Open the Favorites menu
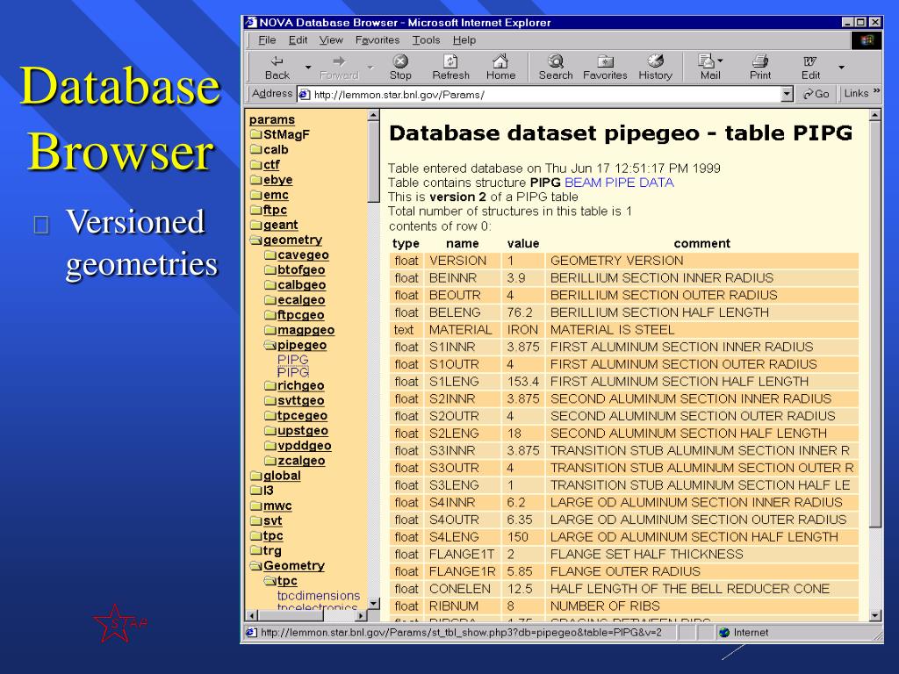This screenshot has height=674, width=899. click(x=377, y=40)
